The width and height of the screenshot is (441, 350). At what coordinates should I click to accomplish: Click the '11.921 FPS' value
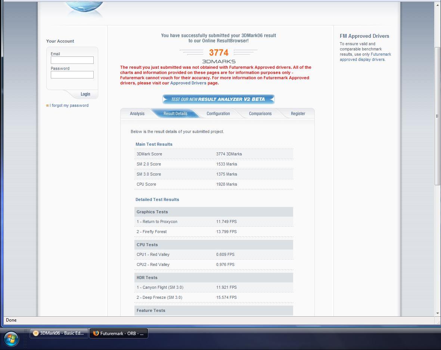click(x=226, y=288)
